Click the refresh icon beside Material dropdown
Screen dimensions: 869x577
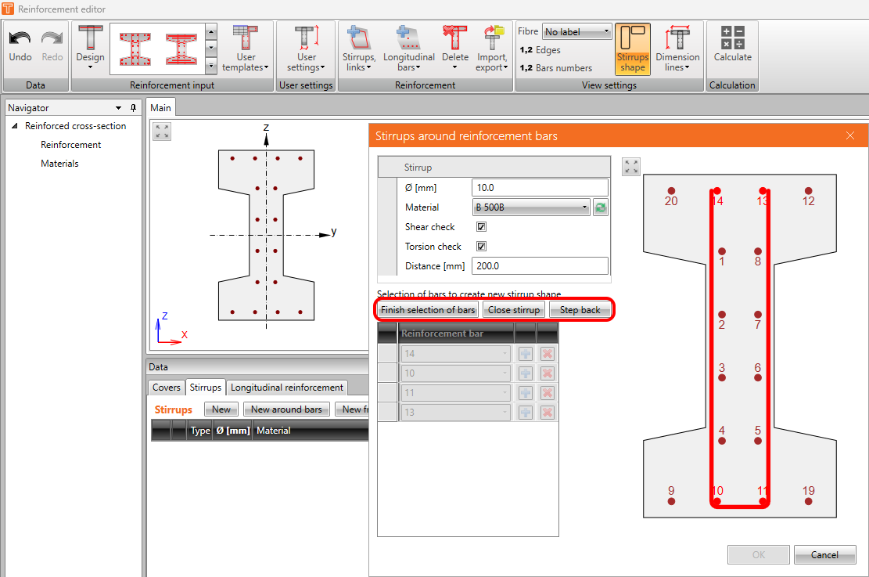coord(601,207)
